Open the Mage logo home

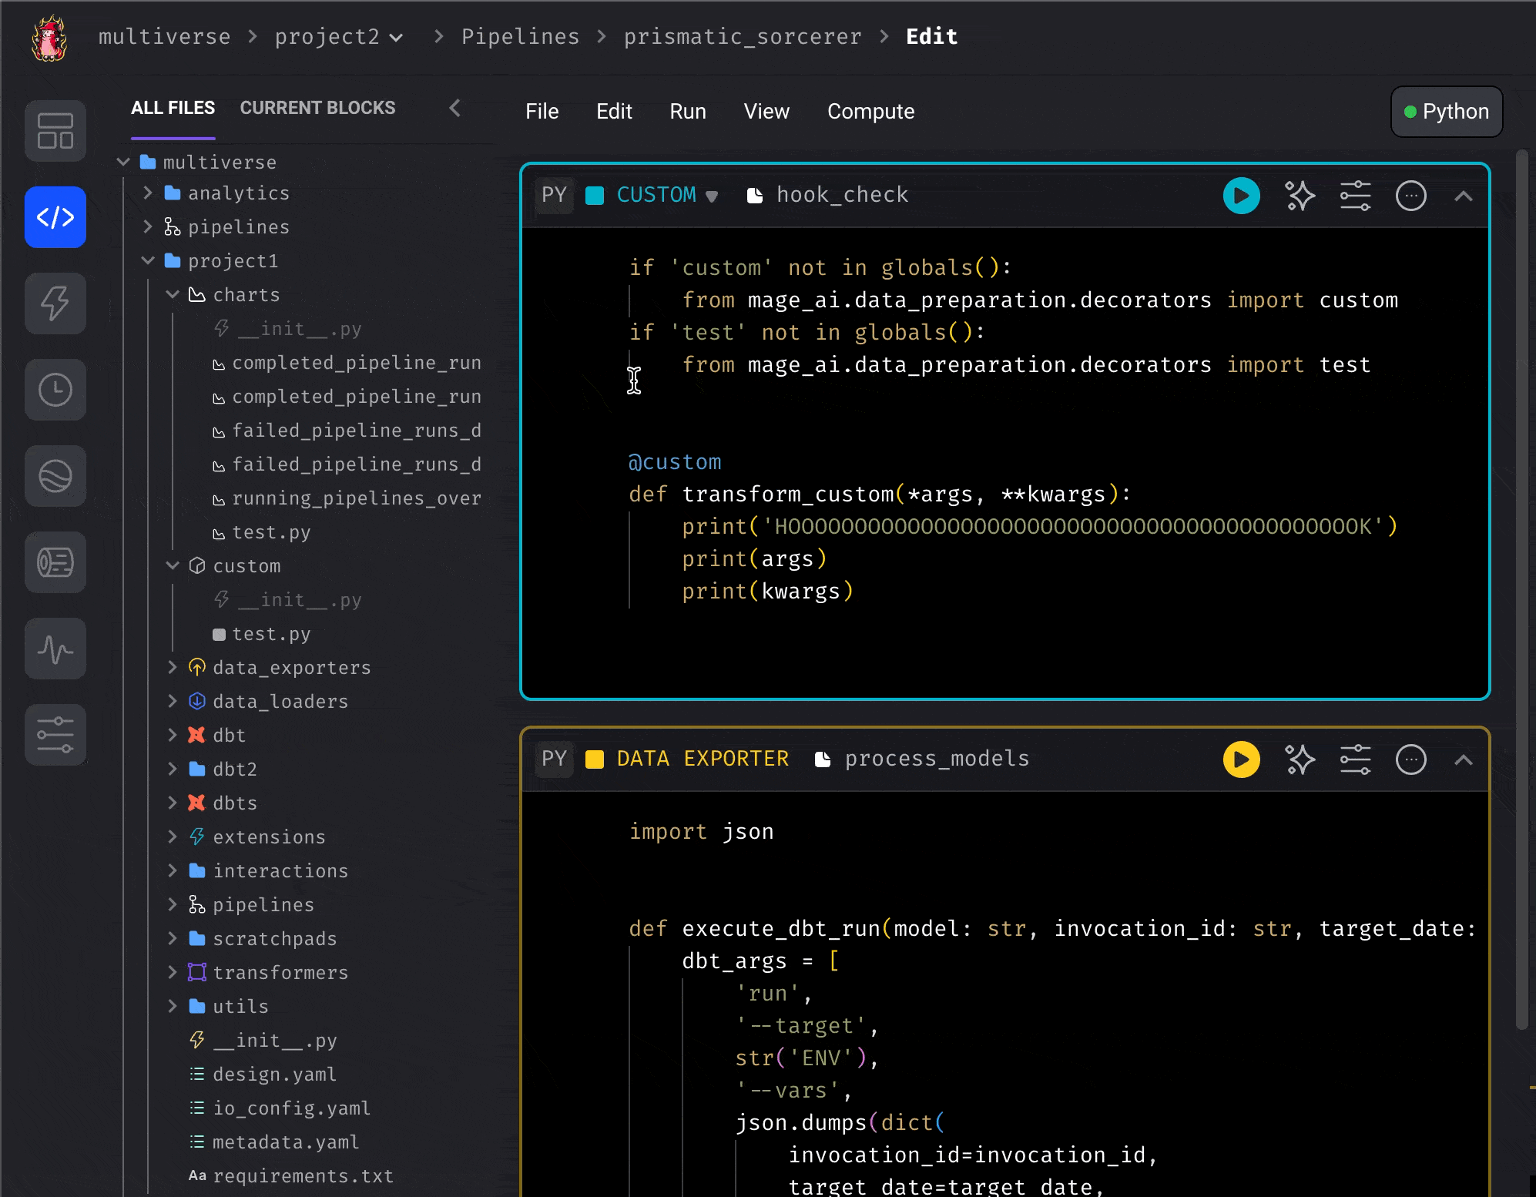point(49,37)
